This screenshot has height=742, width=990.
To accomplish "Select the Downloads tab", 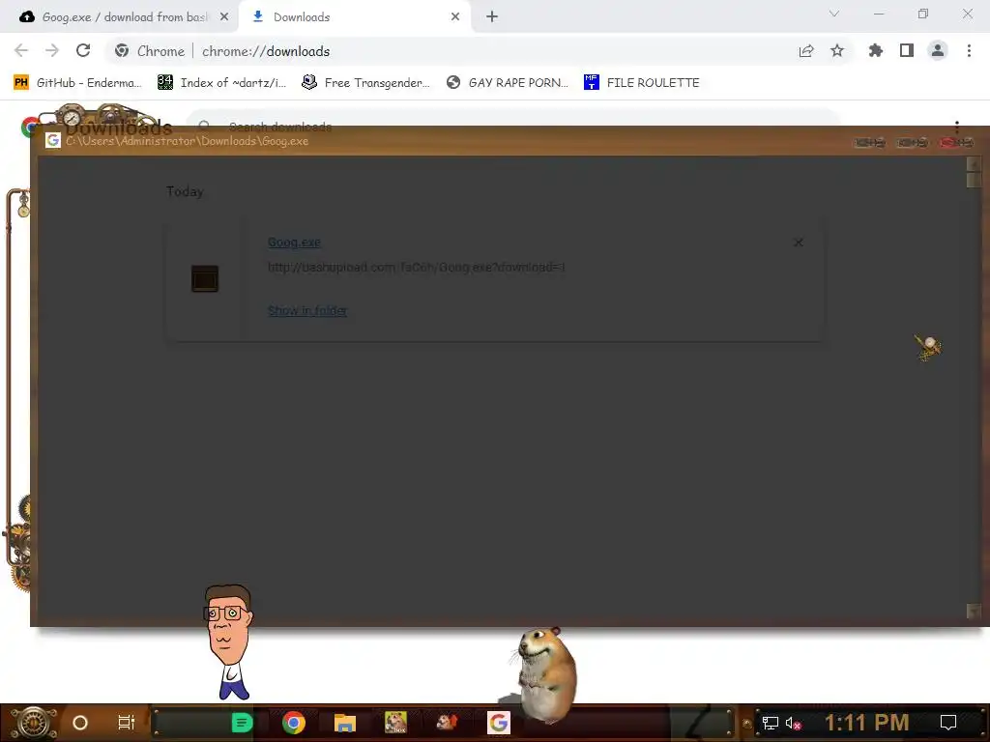I will pyautogui.click(x=354, y=17).
